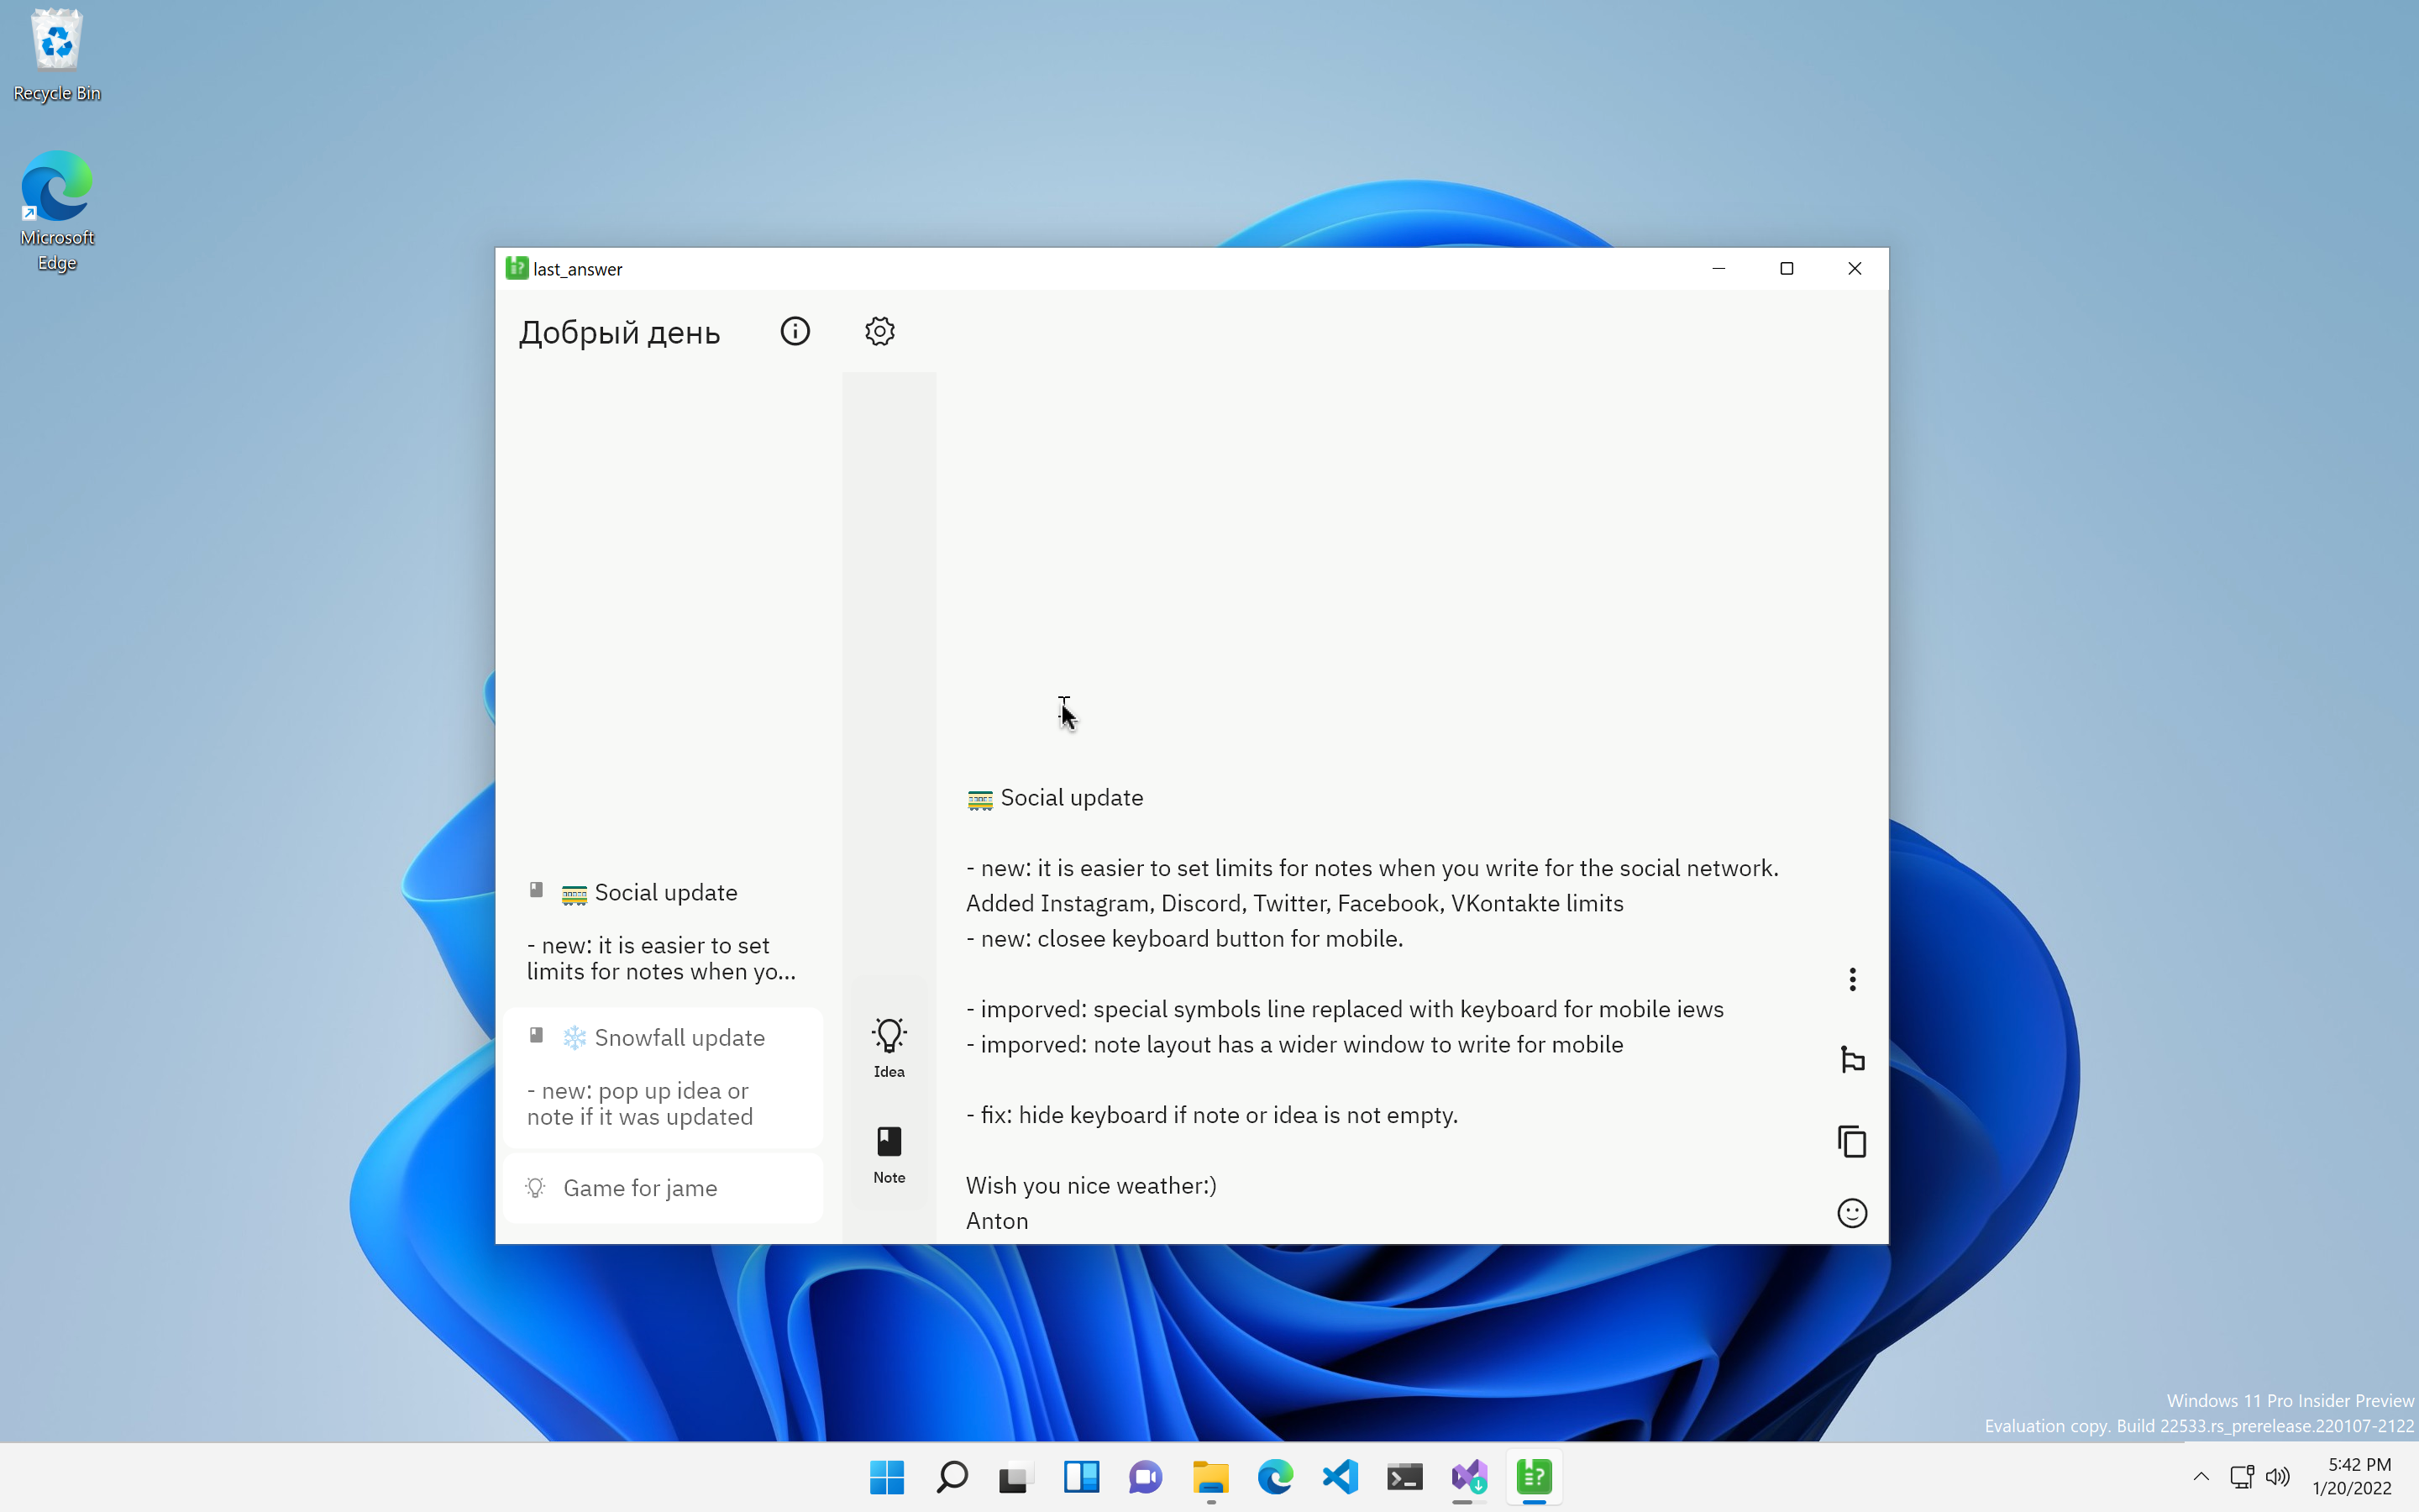Click the Добрый день greeting heading
2419x1512 pixels.
(x=619, y=333)
